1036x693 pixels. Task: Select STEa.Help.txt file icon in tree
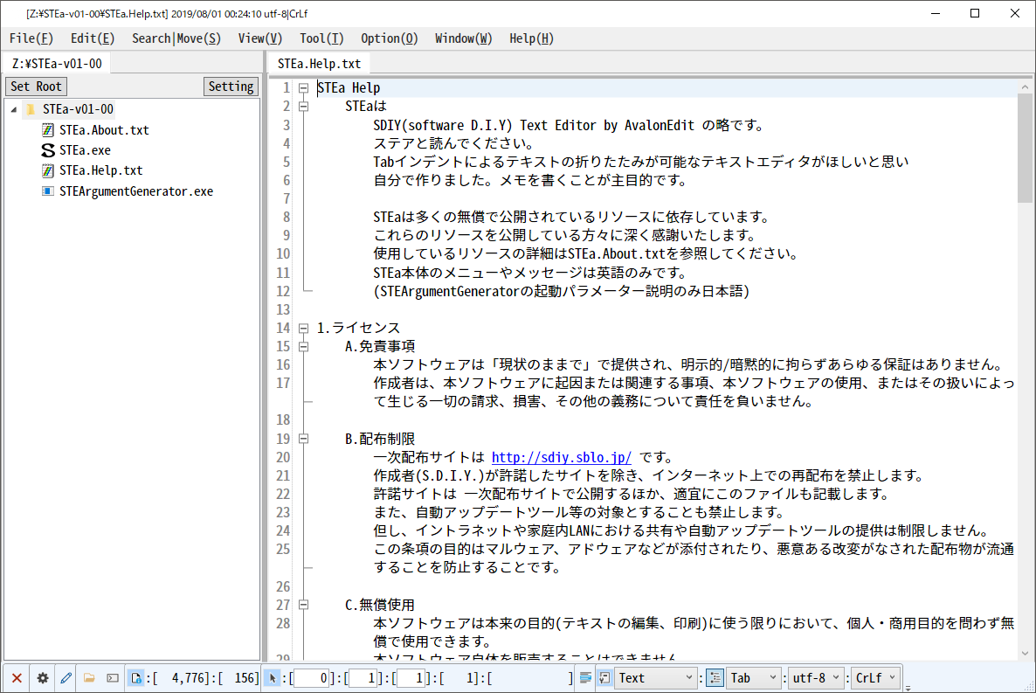coord(47,170)
